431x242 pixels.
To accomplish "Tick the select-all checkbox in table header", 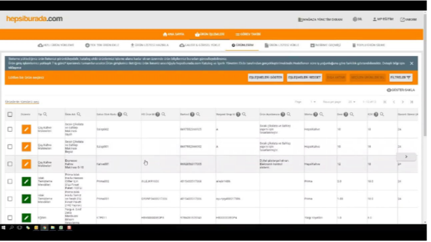I will point(10,114).
